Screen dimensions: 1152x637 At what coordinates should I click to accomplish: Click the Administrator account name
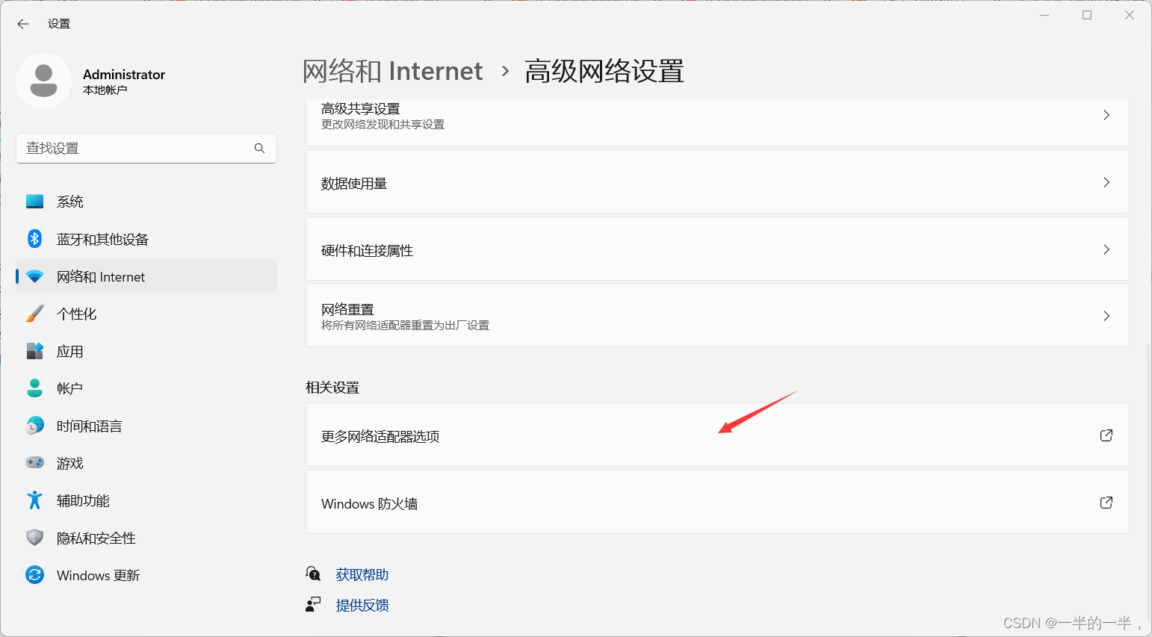[124, 74]
